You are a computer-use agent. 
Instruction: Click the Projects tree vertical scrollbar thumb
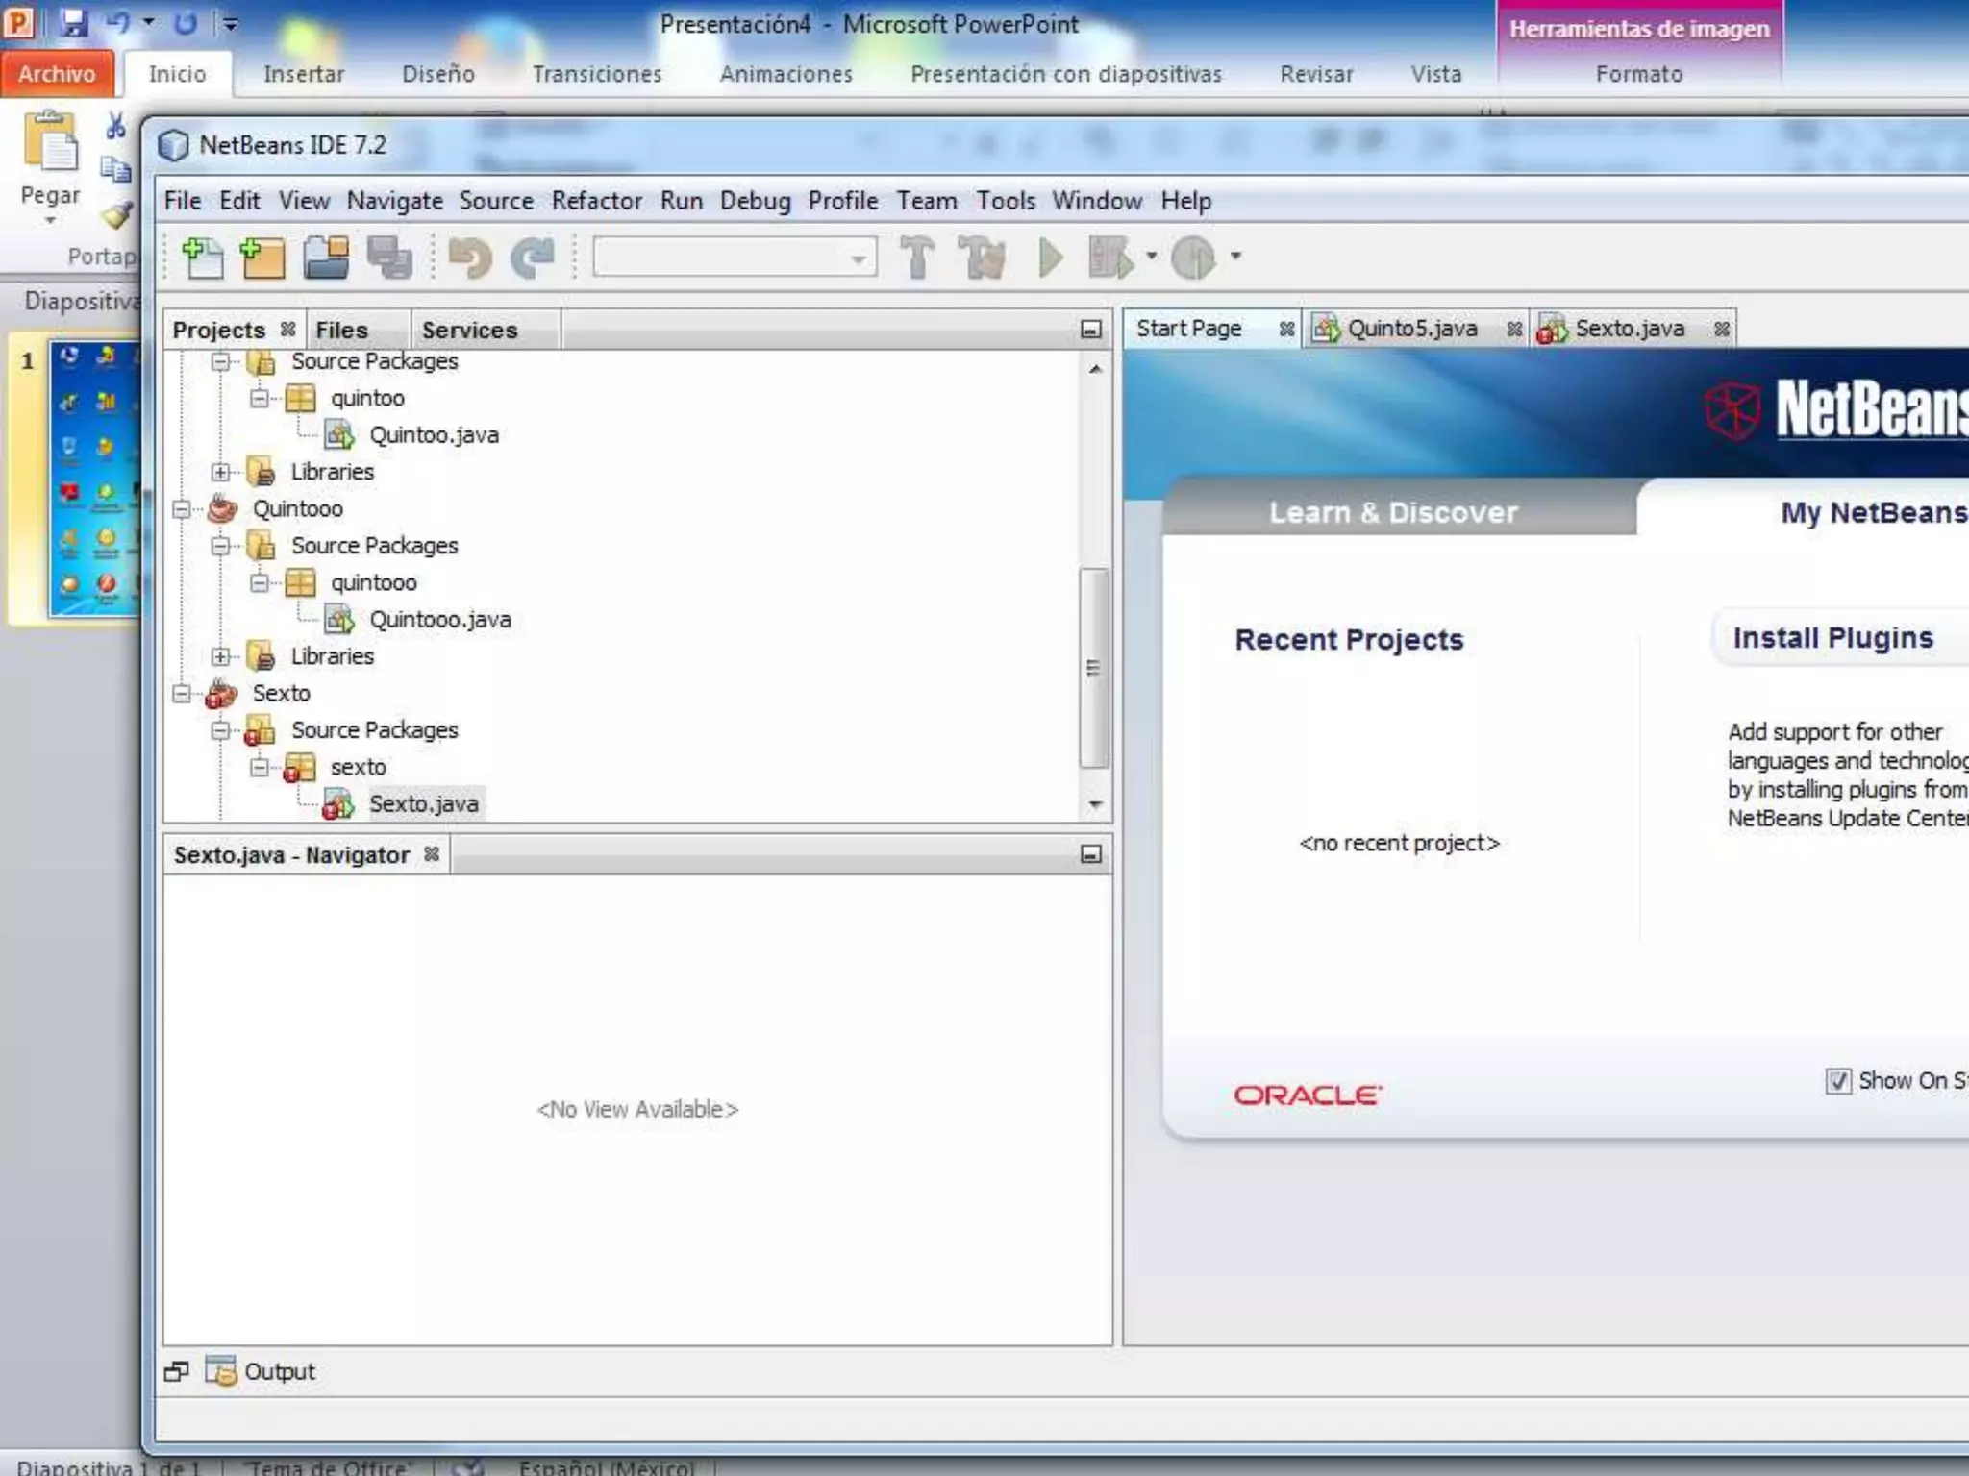coord(1093,668)
